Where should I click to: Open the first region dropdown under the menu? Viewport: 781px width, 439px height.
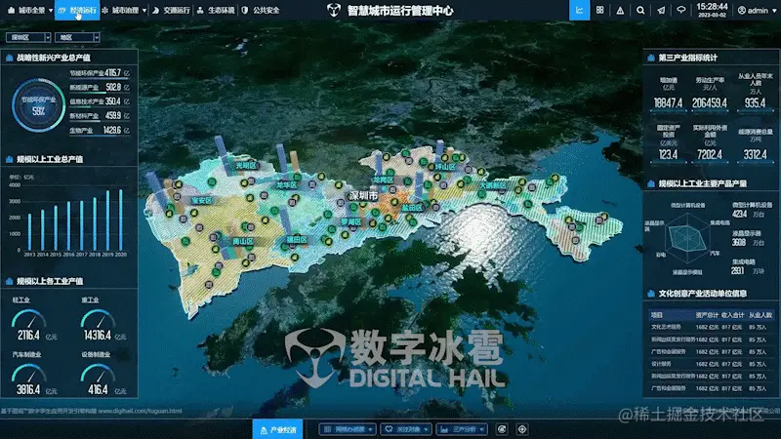pyautogui.click(x=28, y=37)
